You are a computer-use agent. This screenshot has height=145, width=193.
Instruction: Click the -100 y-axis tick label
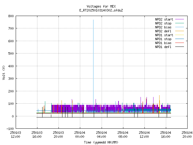pos(10,129)
